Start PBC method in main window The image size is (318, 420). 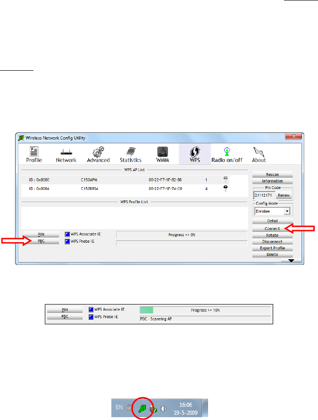pos(41,241)
